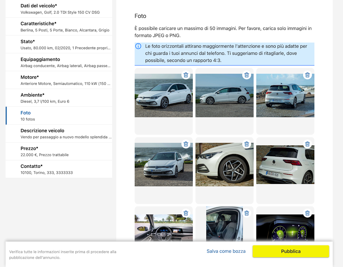
Task: Delete the side profile car photo
Action: coord(247,75)
